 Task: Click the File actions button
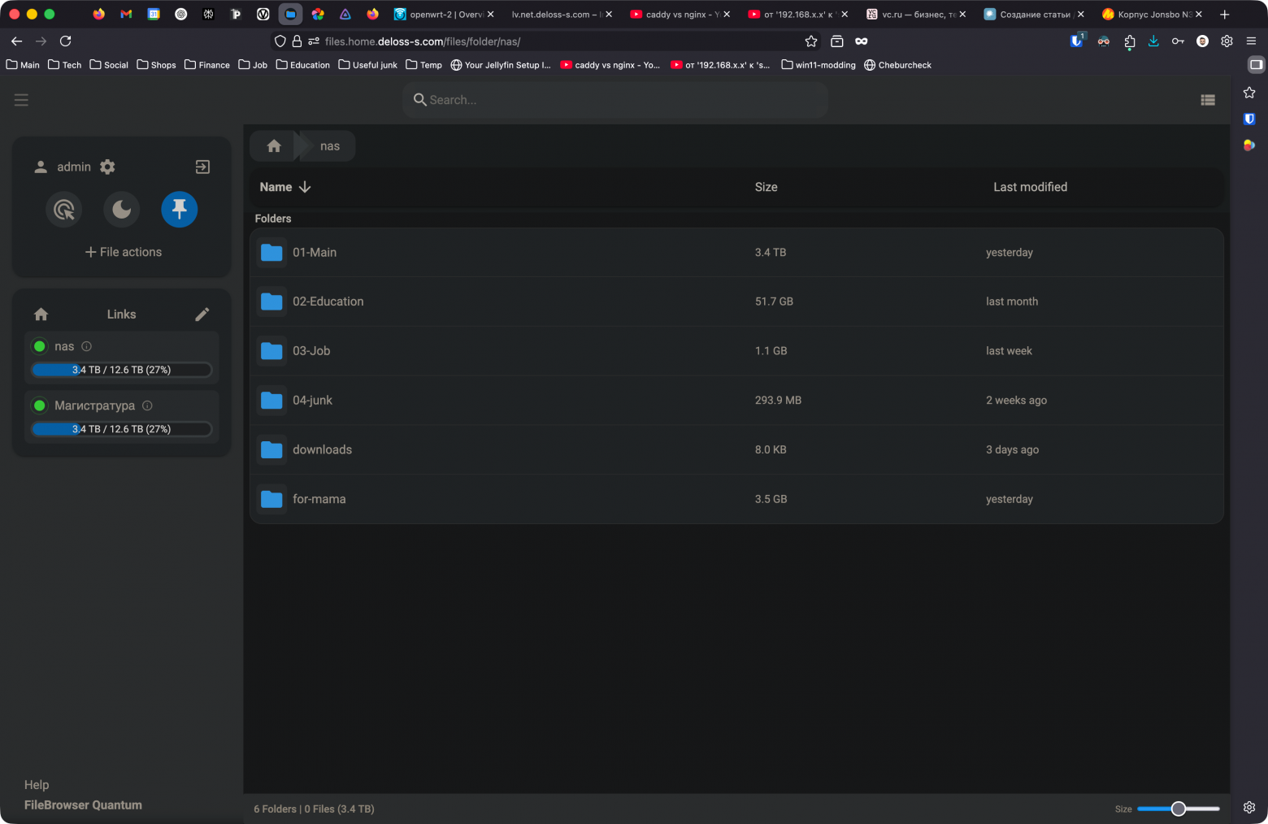[122, 252]
